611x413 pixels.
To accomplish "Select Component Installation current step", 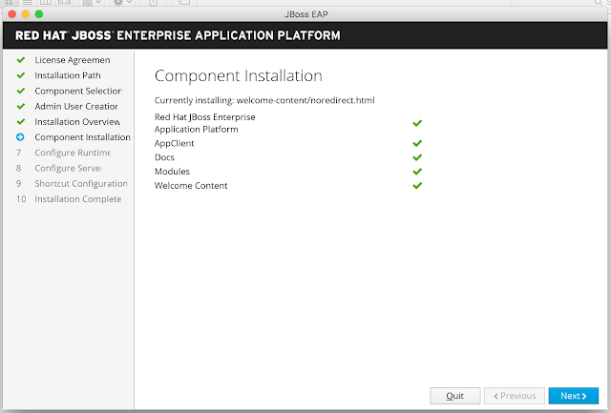I will pos(82,137).
